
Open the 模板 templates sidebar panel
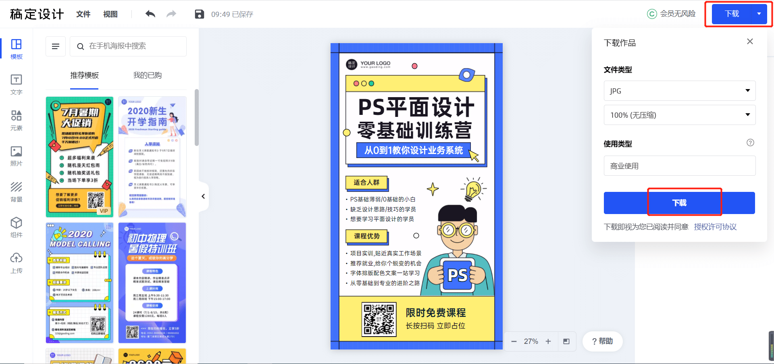point(16,49)
